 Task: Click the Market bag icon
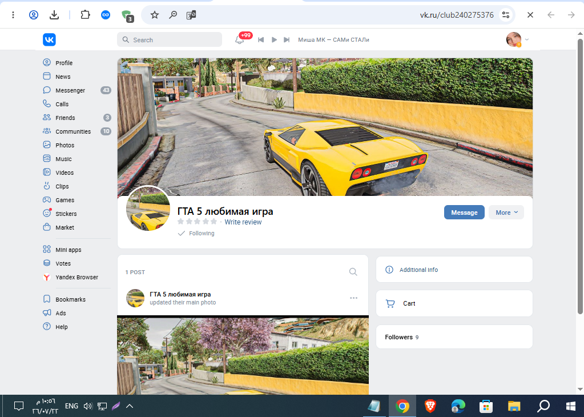47,227
